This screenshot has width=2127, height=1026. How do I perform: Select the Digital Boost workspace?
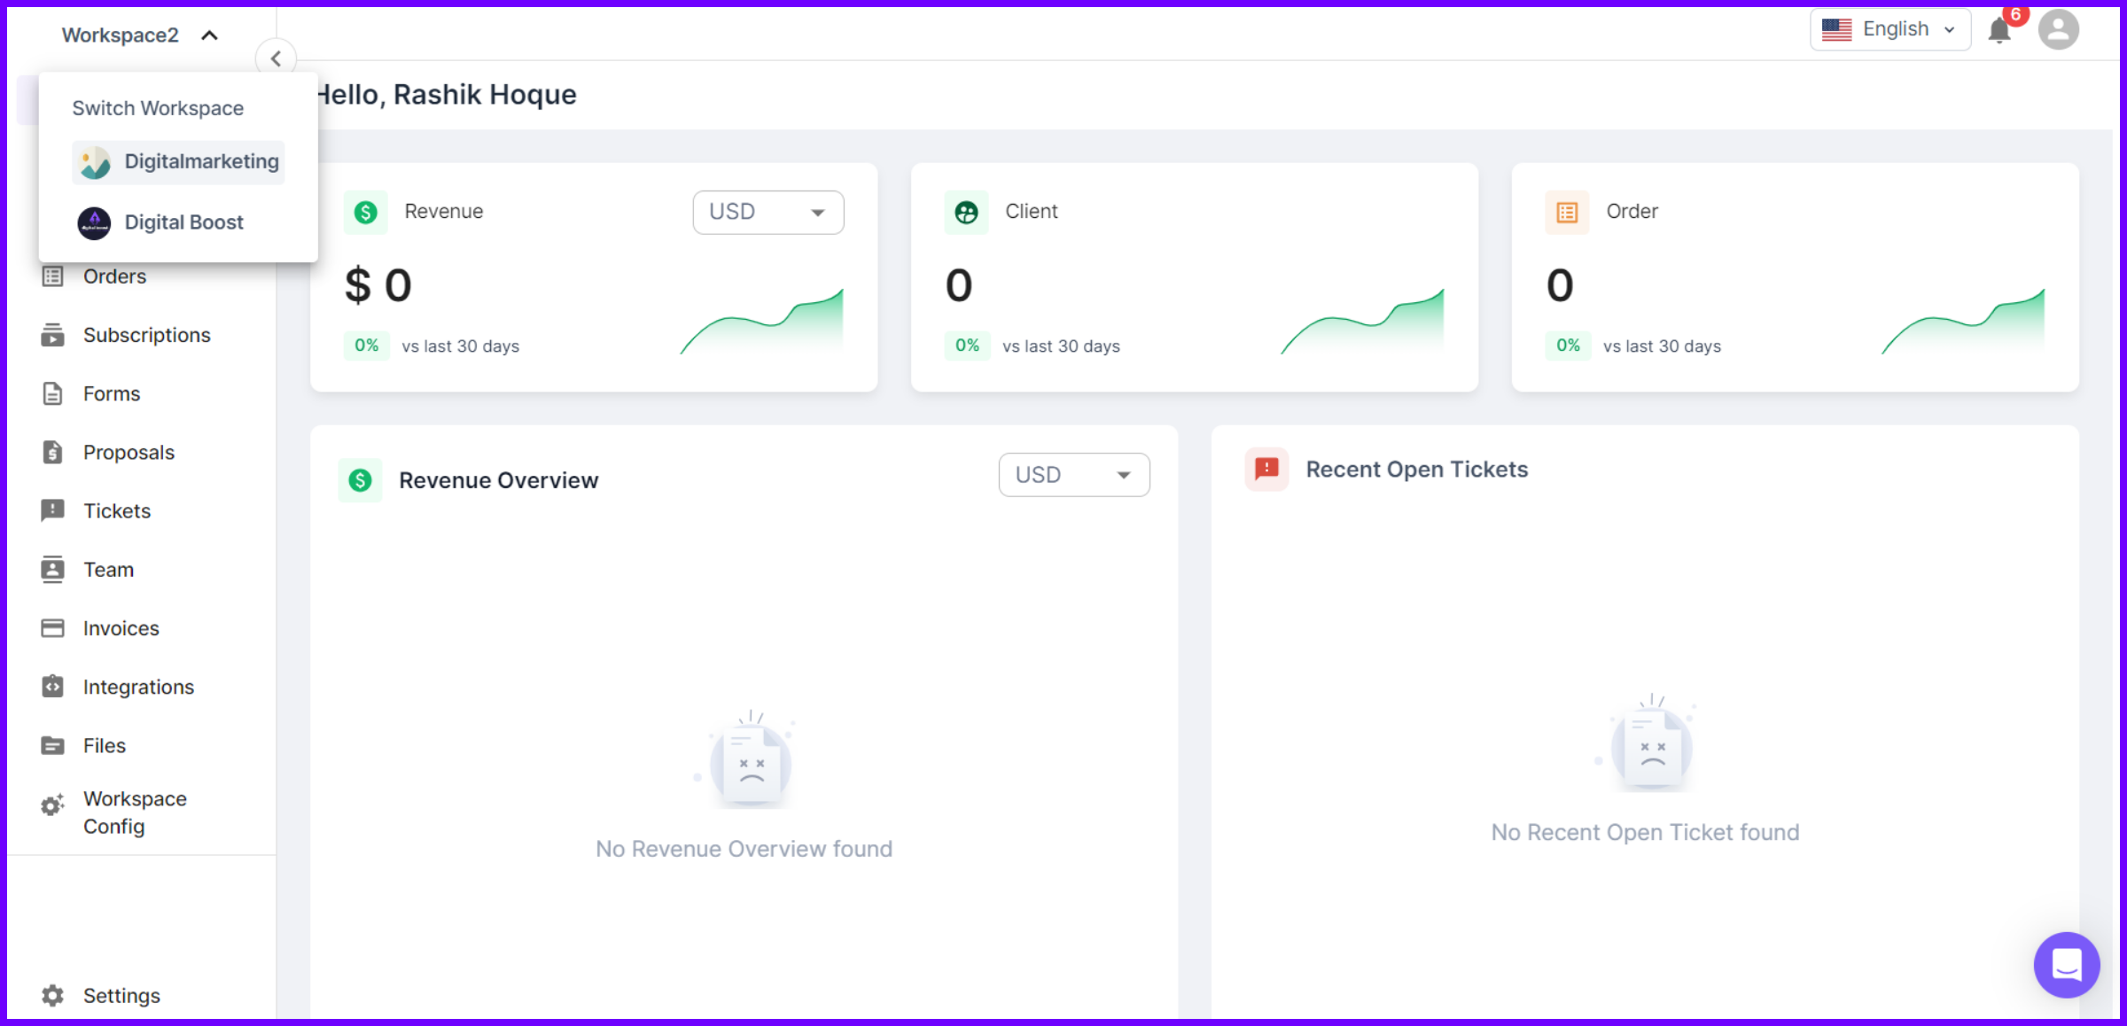183,222
